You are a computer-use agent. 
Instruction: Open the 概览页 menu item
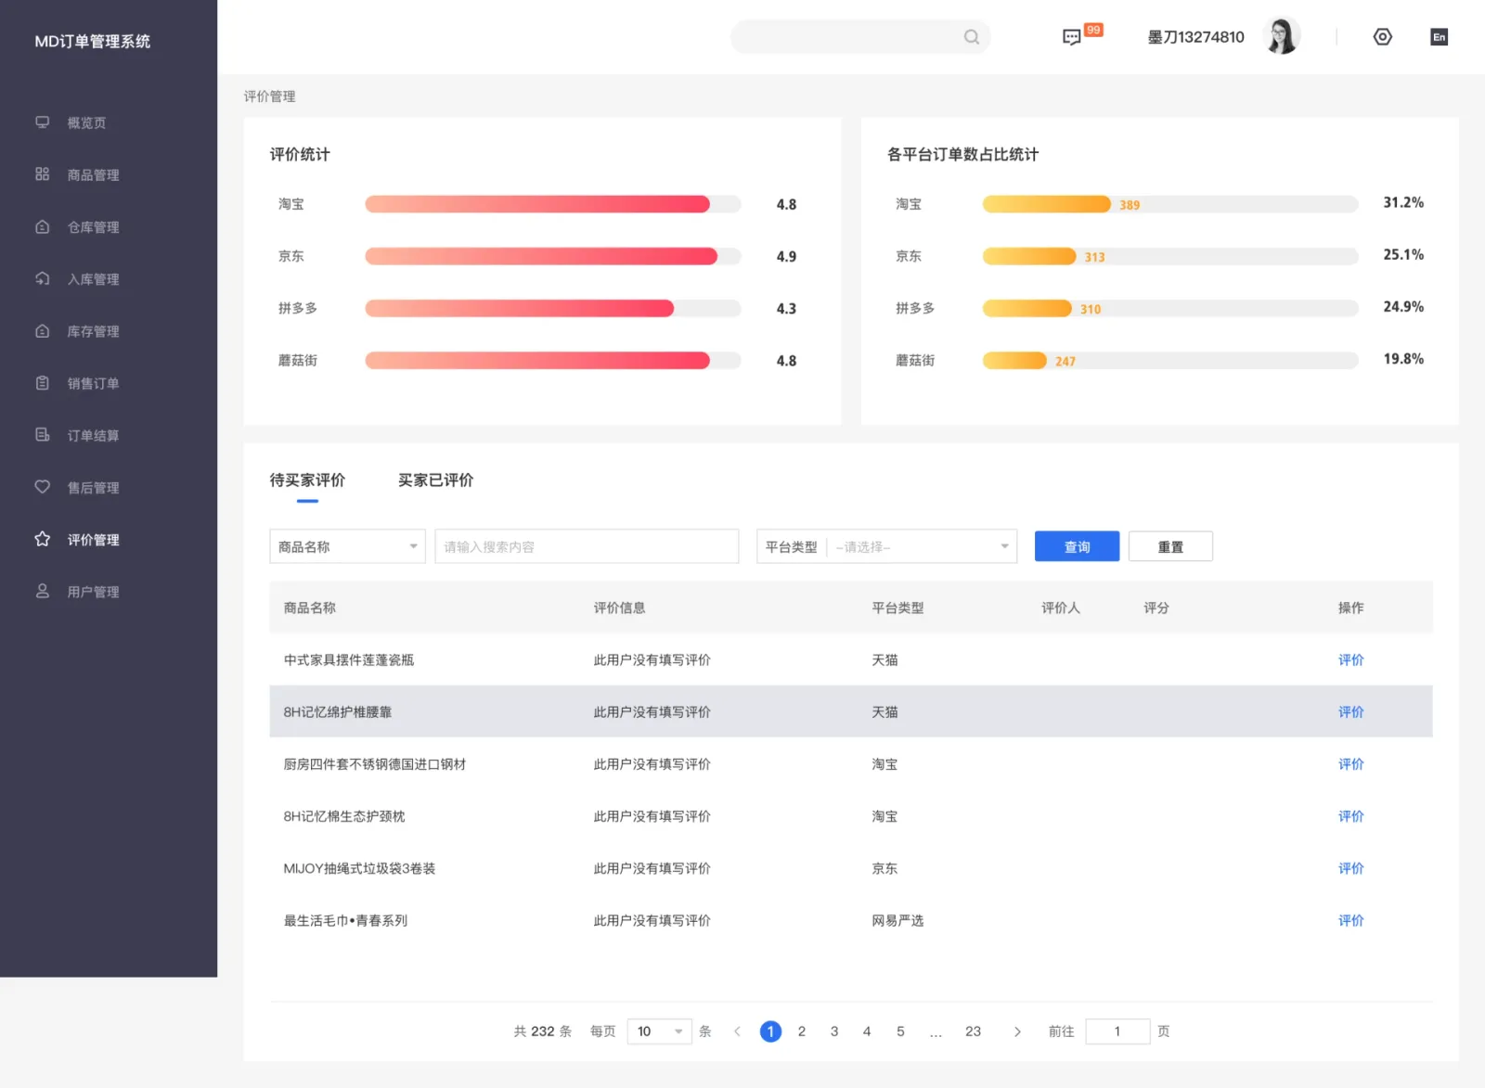pos(86,122)
